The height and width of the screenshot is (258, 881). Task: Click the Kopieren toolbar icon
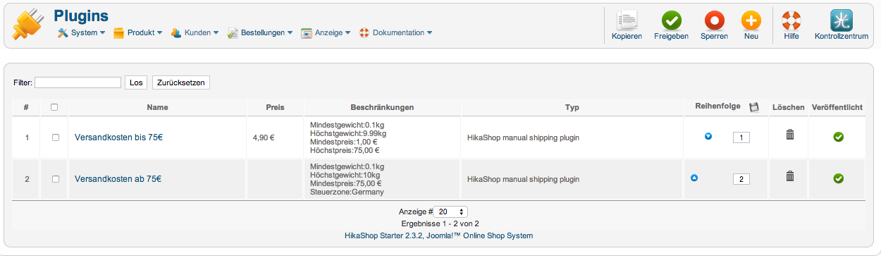627,20
